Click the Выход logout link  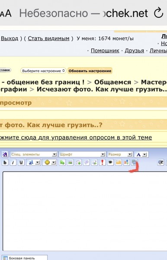point(10,39)
